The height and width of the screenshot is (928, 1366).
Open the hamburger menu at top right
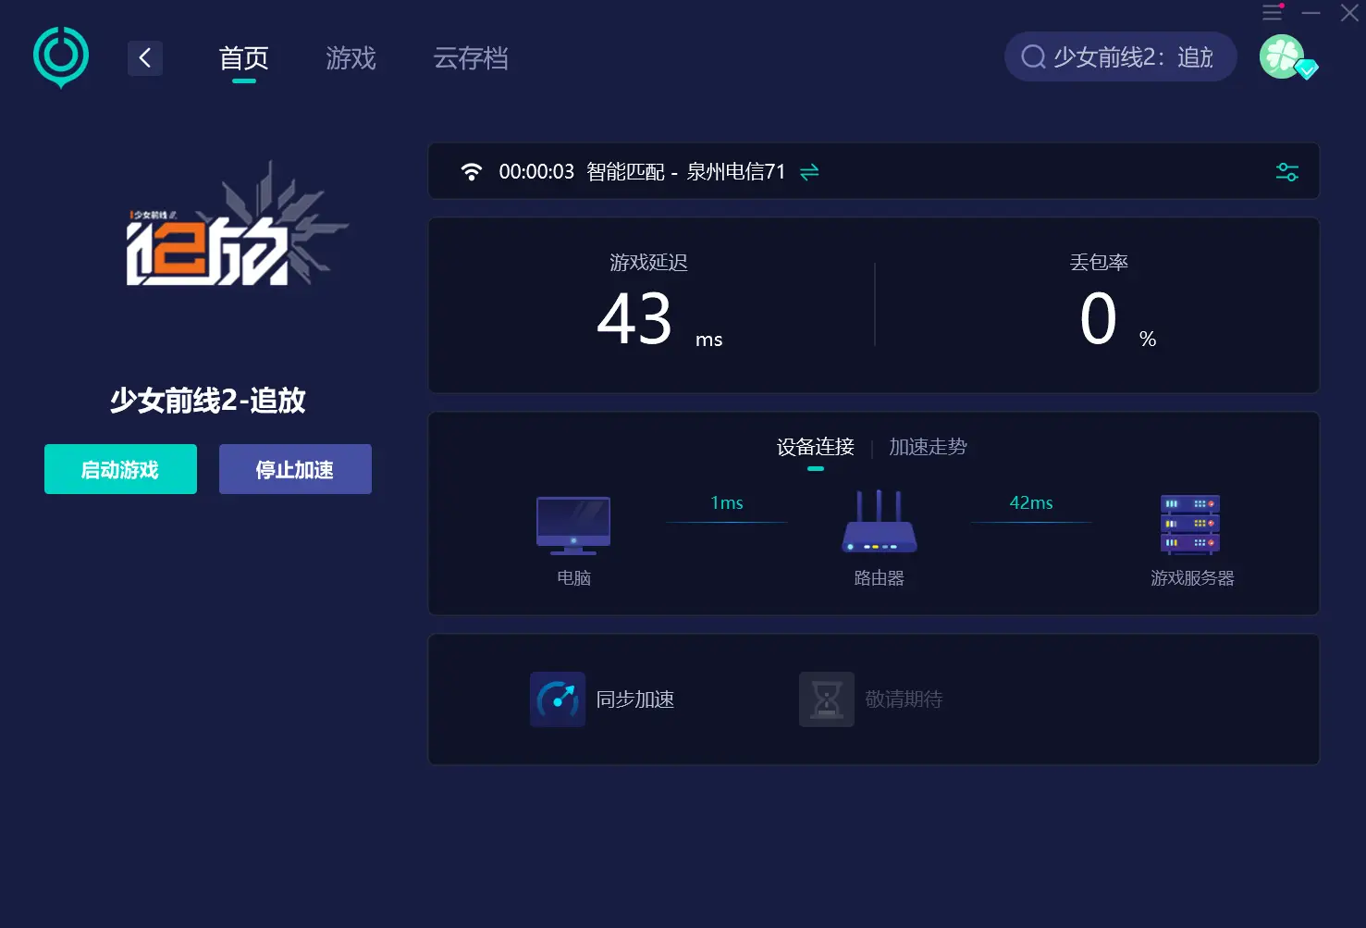1273,13
